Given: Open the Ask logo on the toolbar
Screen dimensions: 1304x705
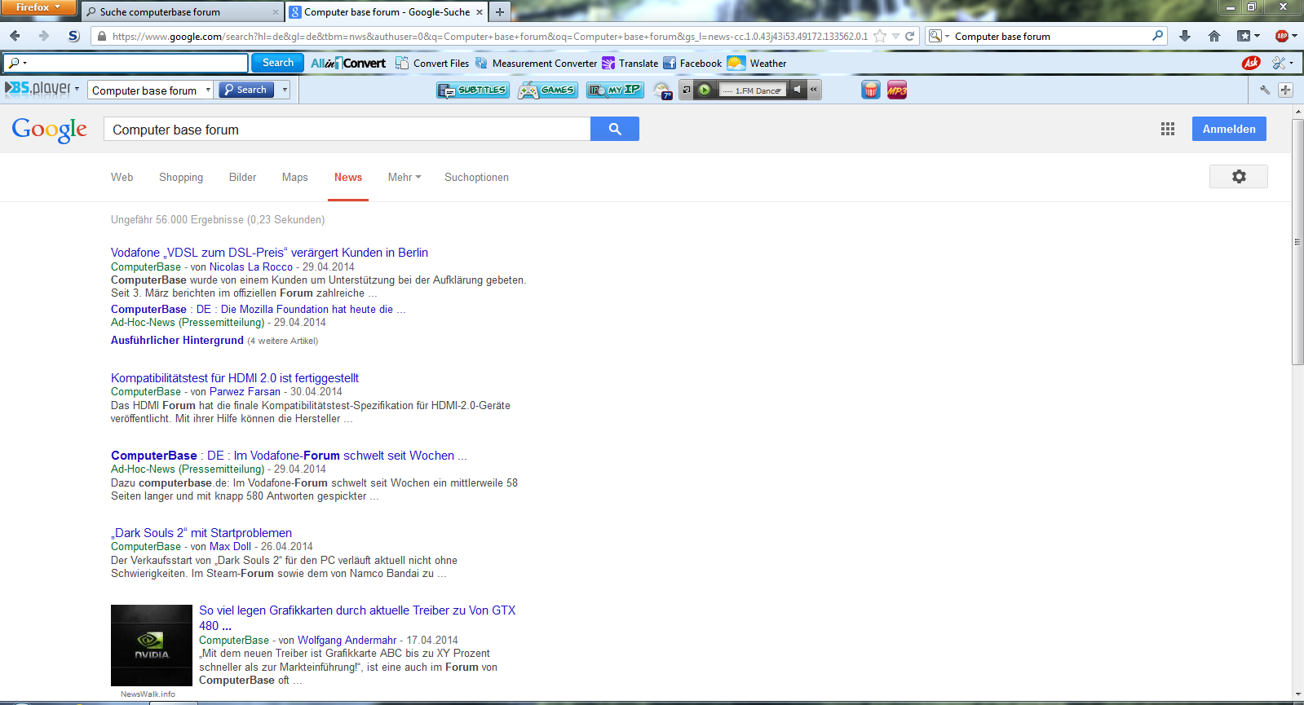Looking at the screenshot, I should (x=1251, y=63).
